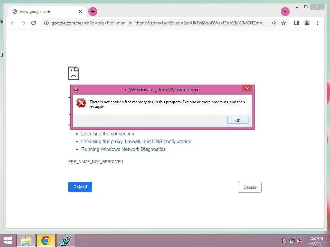Click the Chrome taskbar icon

tap(46, 241)
